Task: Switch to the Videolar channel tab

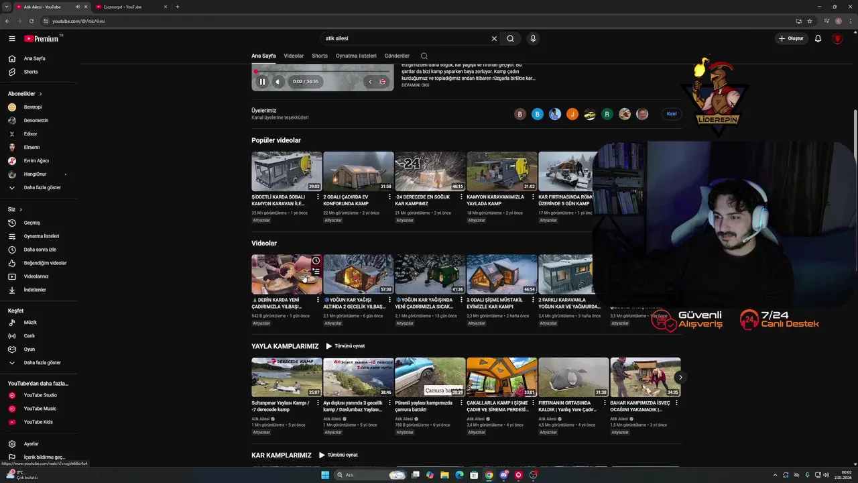Action: coord(294,56)
